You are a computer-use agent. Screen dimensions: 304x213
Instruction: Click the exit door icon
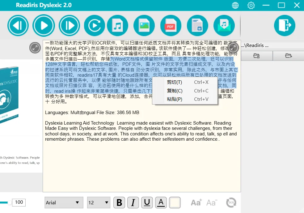pos(285,25)
